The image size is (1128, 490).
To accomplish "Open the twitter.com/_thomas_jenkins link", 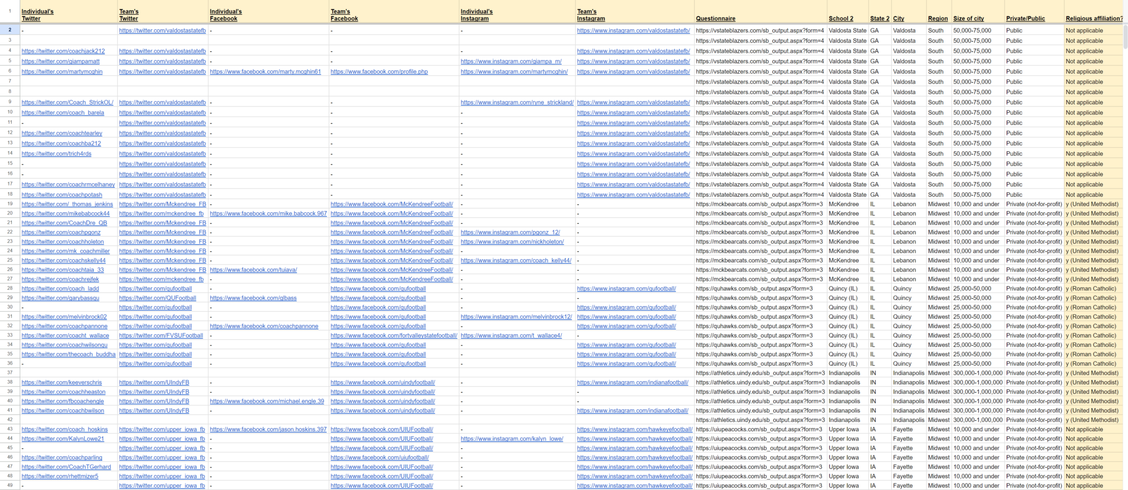I will (x=67, y=204).
